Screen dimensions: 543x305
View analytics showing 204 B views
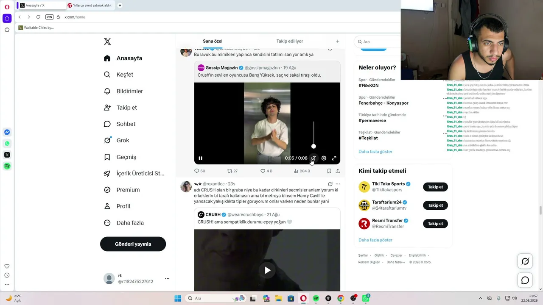[302, 171]
